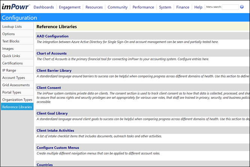Open the Help menu
The height and width of the screenshot is (167, 250).
tap(198, 7)
